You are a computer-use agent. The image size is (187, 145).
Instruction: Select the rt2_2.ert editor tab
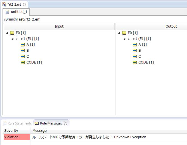14,4
